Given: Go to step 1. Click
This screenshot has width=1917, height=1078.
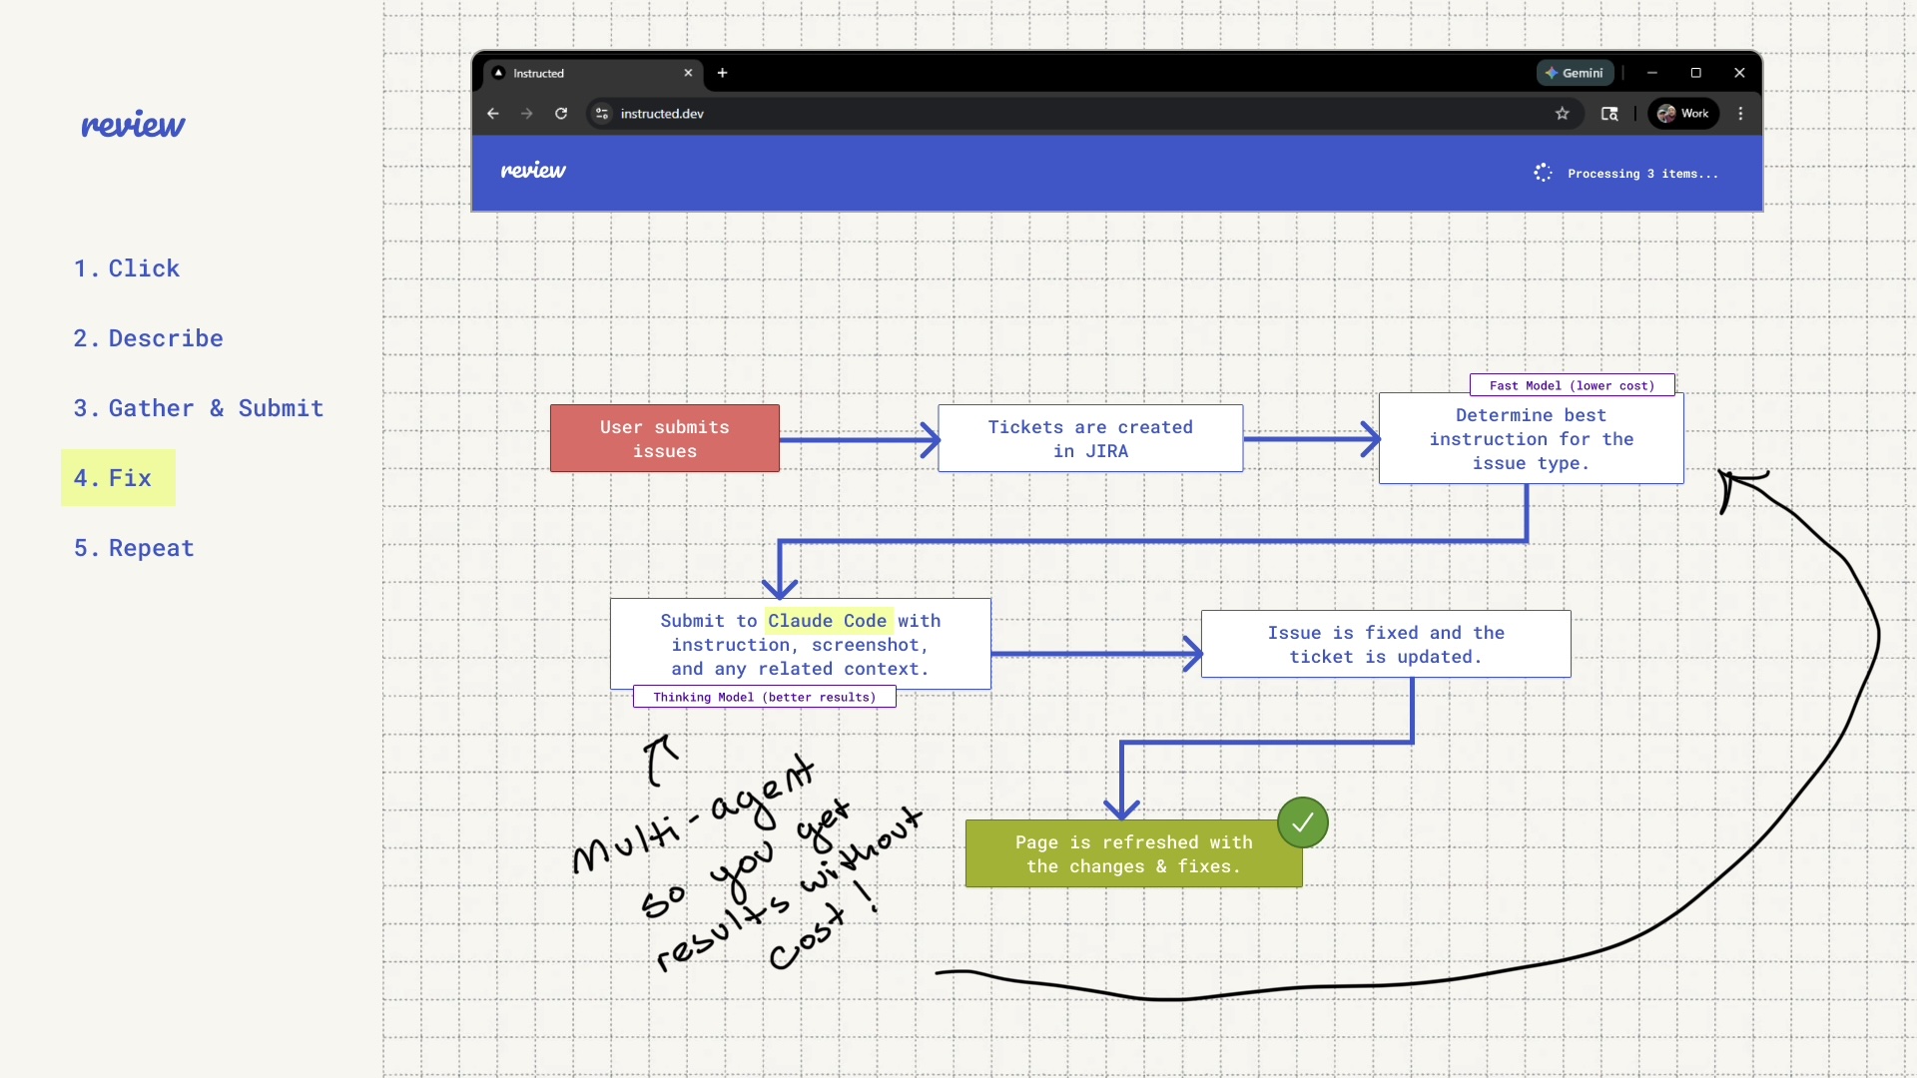Looking at the screenshot, I should coord(127,269).
